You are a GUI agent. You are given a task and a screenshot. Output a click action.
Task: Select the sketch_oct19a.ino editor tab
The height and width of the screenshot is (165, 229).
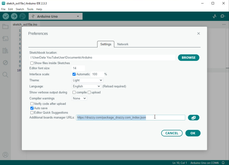(25, 25)
